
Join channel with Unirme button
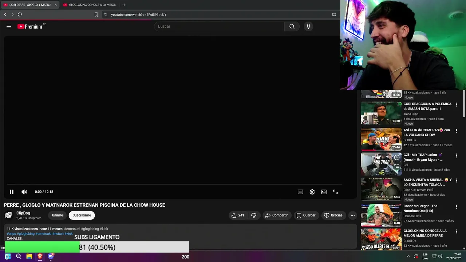click(x=57, y=215)
